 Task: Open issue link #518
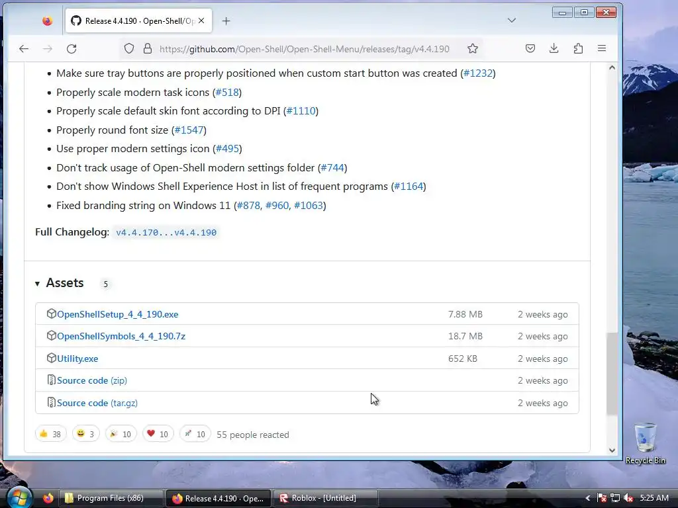coord(227,92)
